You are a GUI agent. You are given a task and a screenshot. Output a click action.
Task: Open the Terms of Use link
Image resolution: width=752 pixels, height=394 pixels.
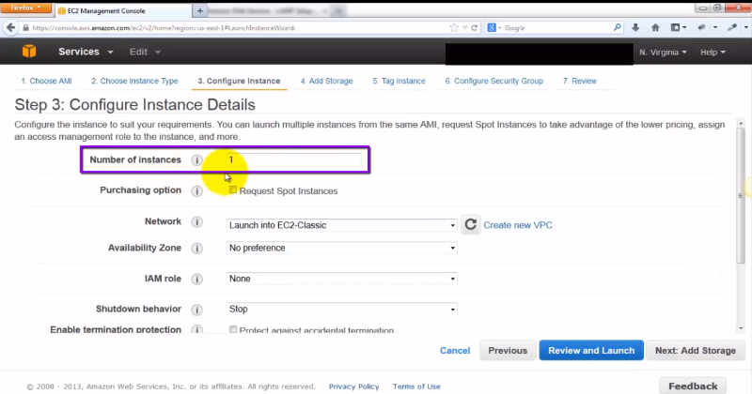pos(416,386)
